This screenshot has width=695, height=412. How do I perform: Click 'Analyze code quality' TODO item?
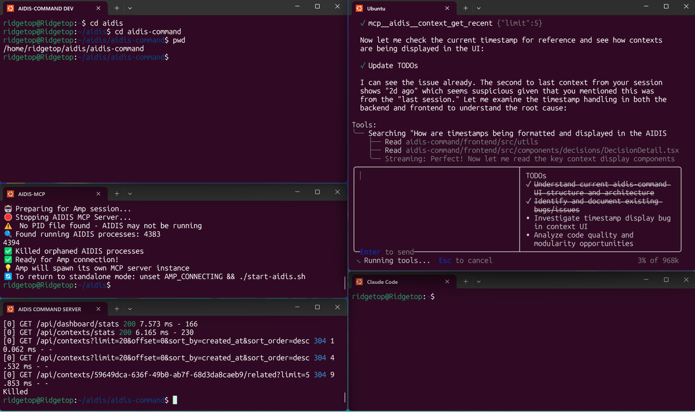(x=580, y=239)
